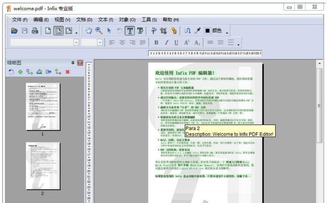
Task: Save the document with the floppy icon
Action: [x=24, y=31]
